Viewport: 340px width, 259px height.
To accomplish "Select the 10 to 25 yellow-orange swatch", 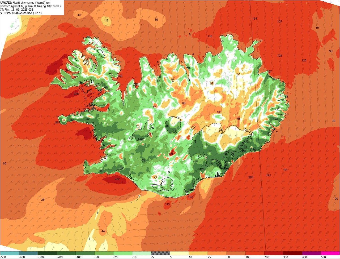I will pos(198,253).
